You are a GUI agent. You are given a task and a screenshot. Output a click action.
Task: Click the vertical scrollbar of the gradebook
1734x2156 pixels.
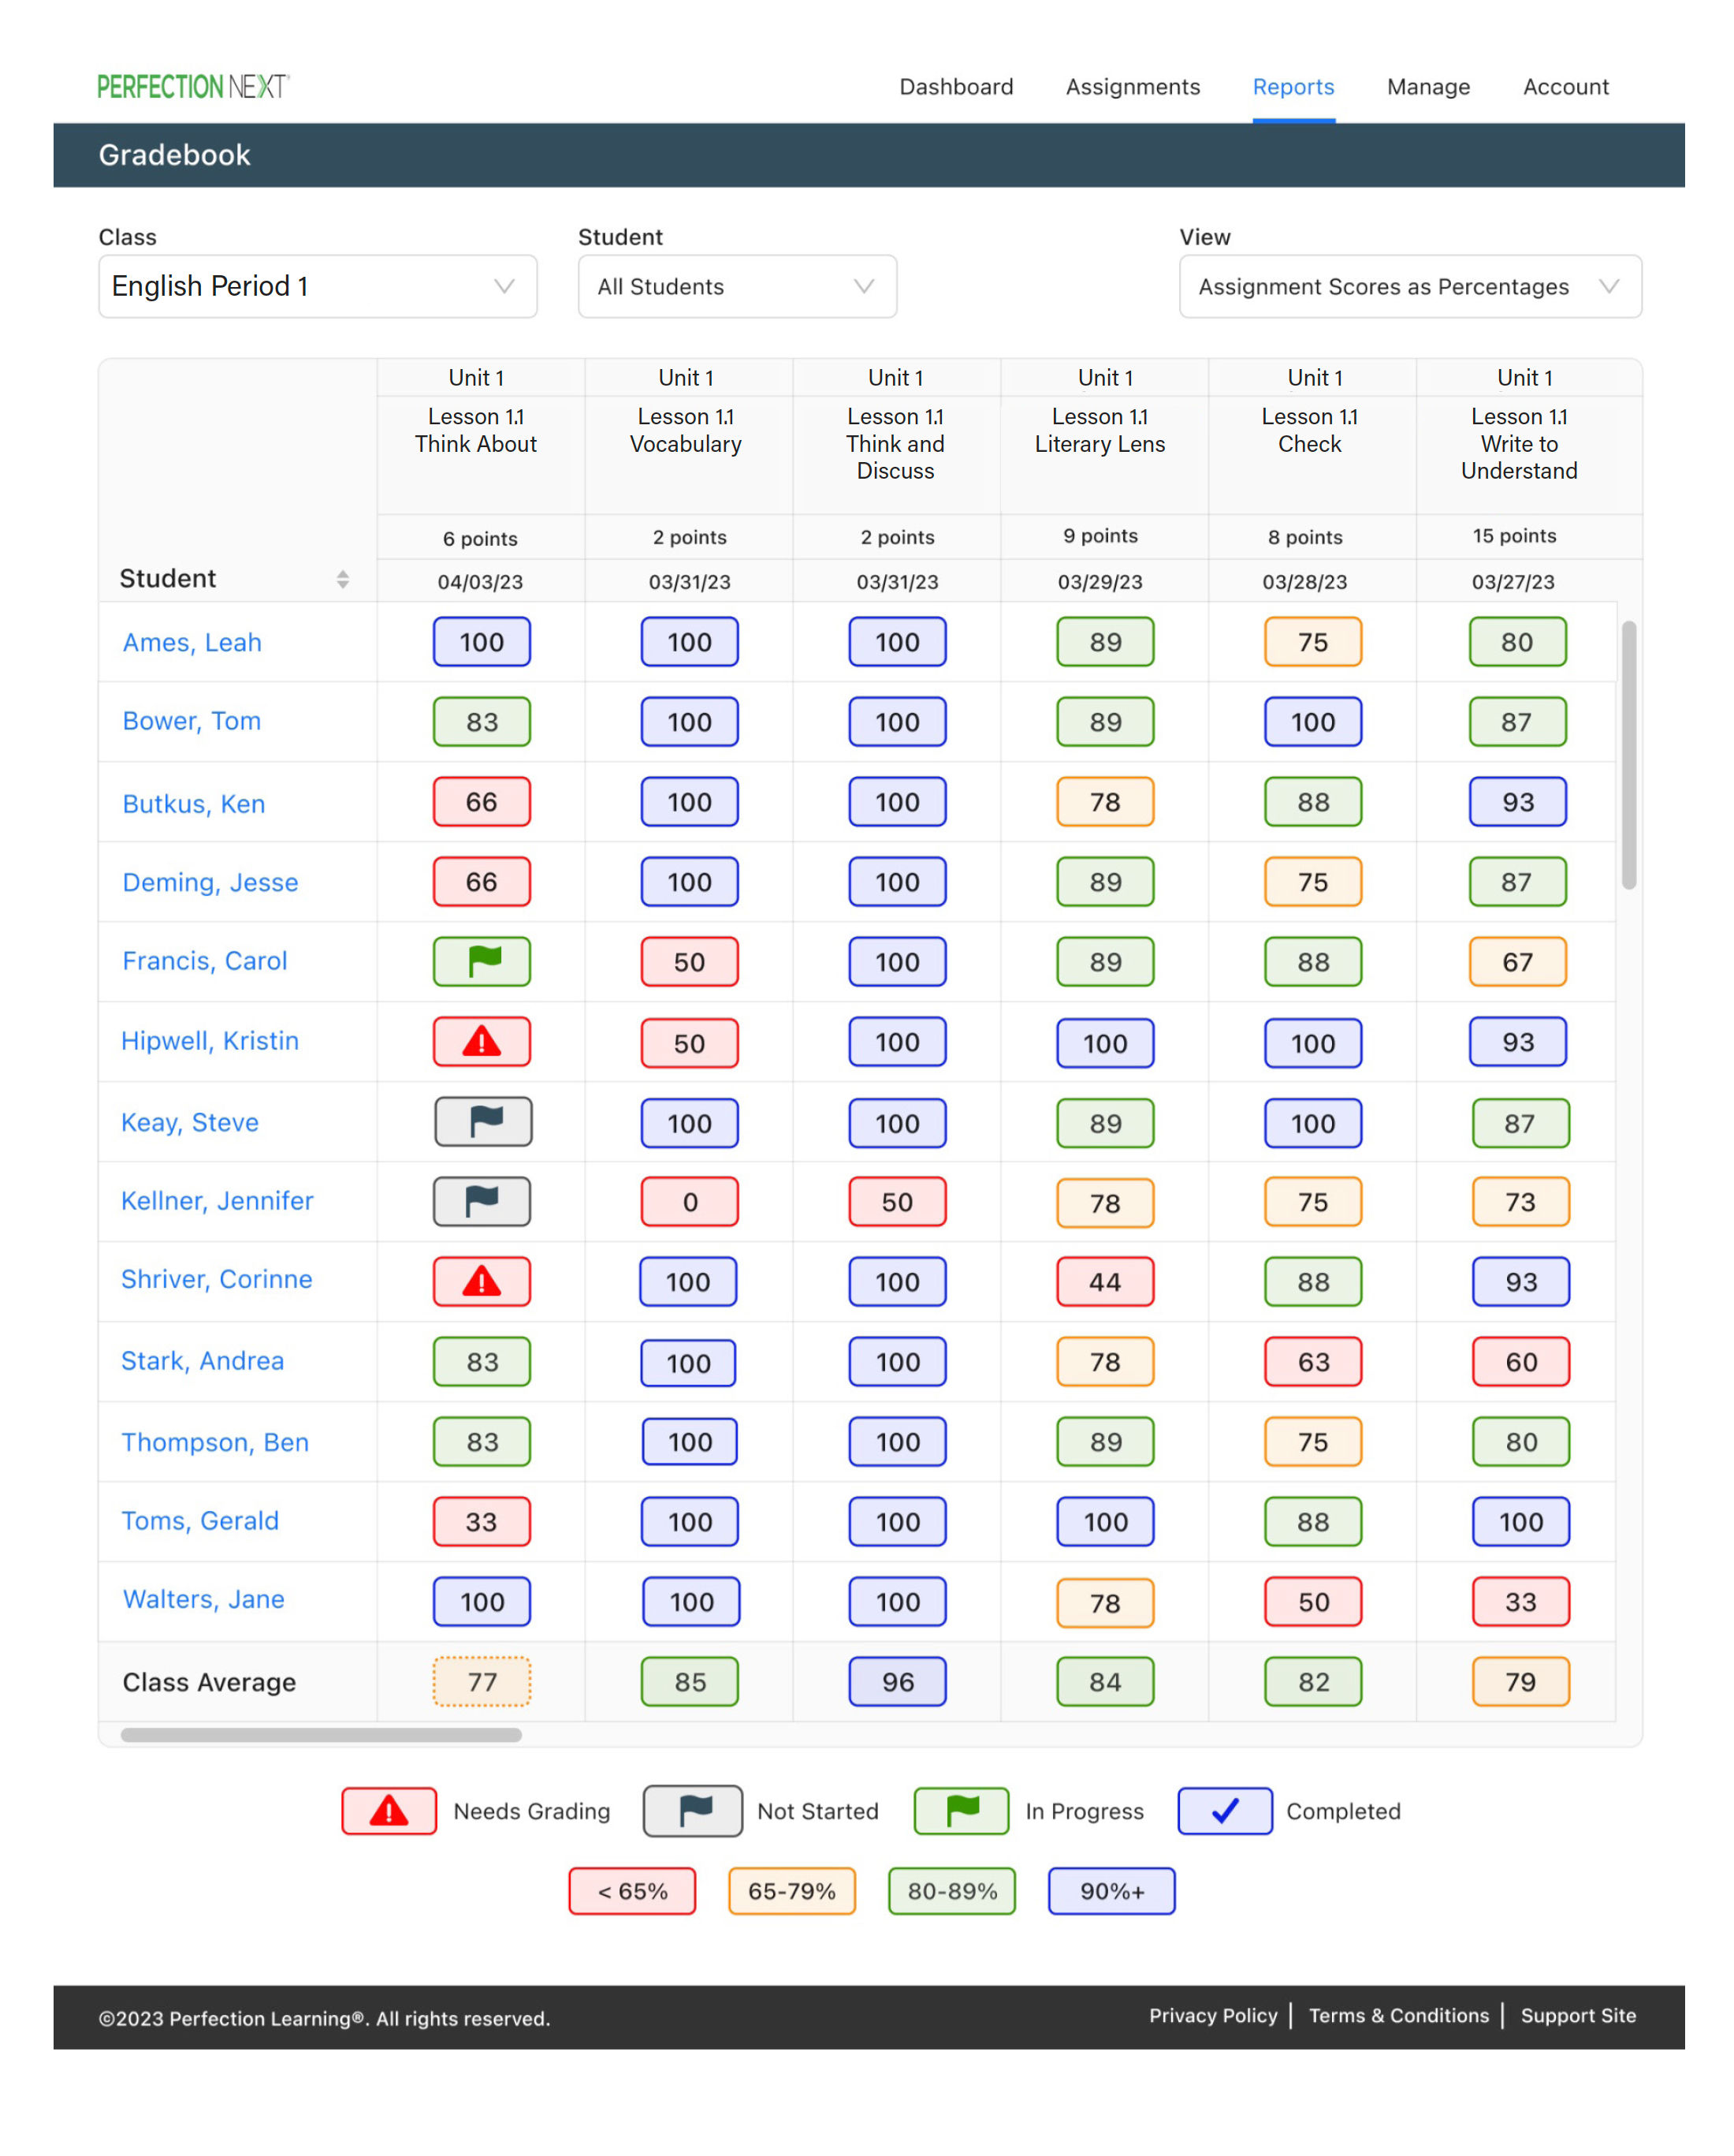point(1628,754)
